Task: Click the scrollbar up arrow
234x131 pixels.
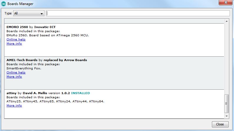Action: [227, 21]
